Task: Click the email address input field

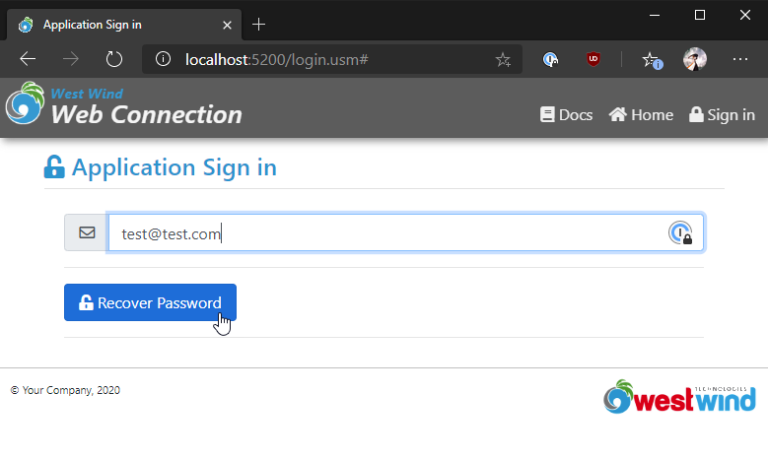Action: pos(406,232)
